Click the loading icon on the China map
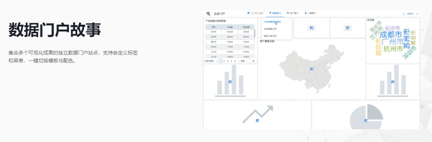This screenshot has height=142, width=432. click(x=312, y=69)
